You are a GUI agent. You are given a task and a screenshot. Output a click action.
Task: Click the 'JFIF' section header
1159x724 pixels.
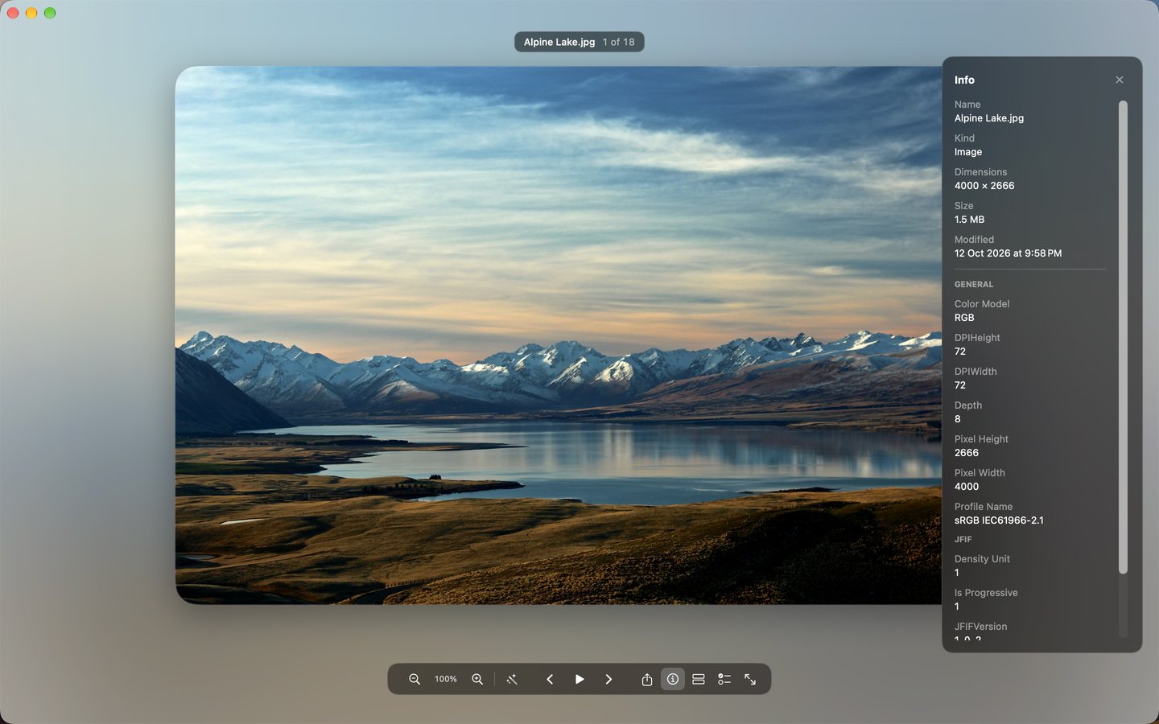[x=963, y=540]
